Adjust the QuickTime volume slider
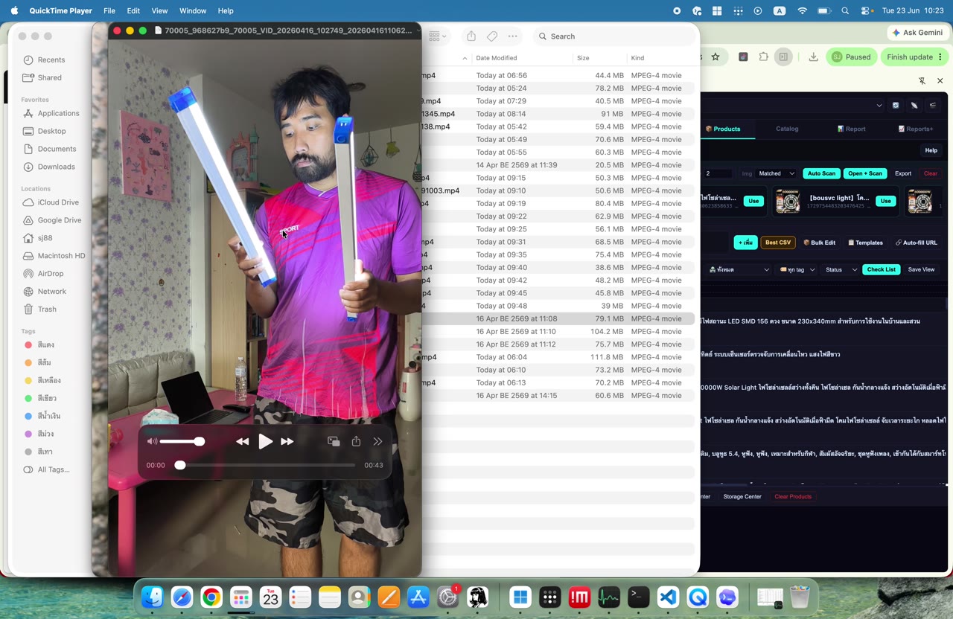 tap(182, 441)
